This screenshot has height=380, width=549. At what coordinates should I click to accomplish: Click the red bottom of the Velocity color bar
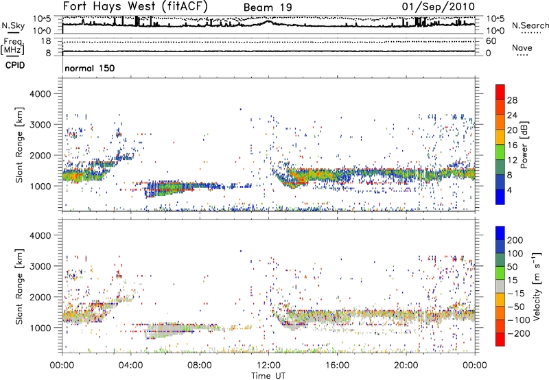500,340
